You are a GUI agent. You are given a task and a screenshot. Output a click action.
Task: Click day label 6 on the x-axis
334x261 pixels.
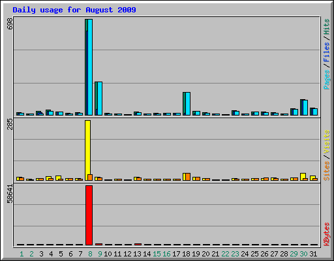click(x=70, y=254)
